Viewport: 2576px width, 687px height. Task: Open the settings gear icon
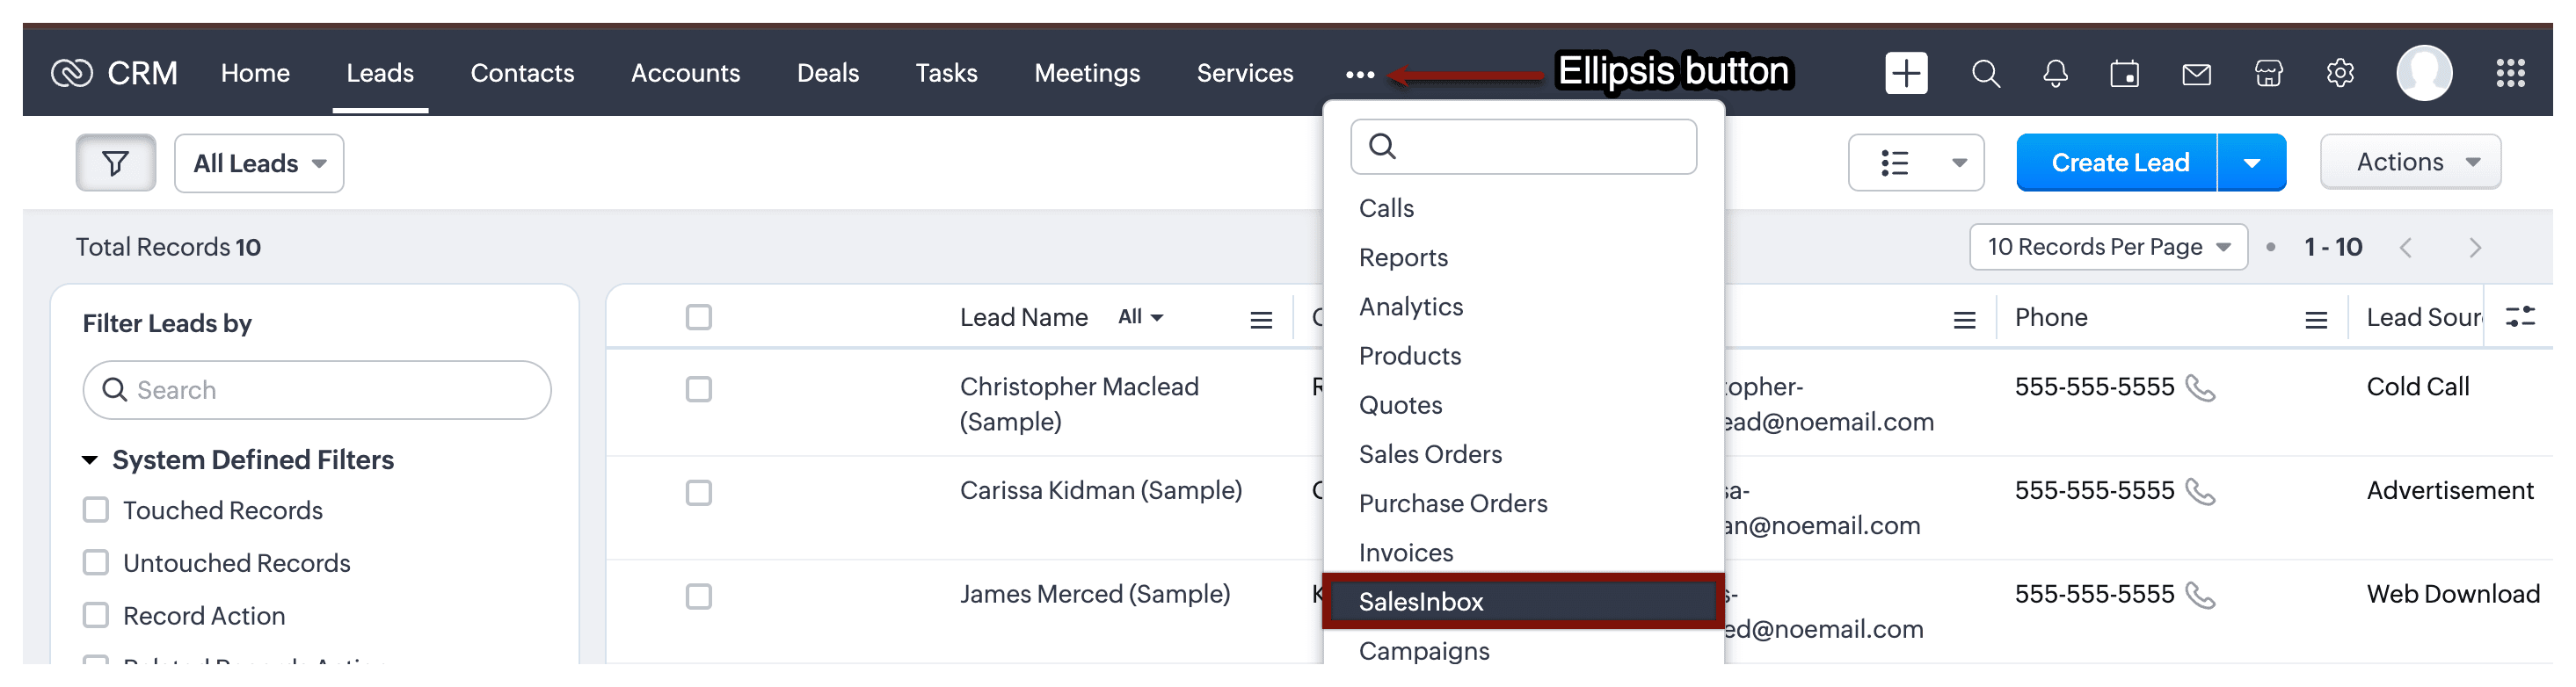(x=2339, y=73)
